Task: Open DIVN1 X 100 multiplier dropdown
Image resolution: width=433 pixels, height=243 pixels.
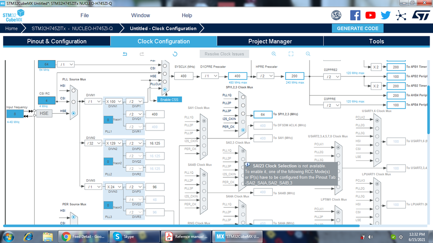Action: tap(114, 101)
